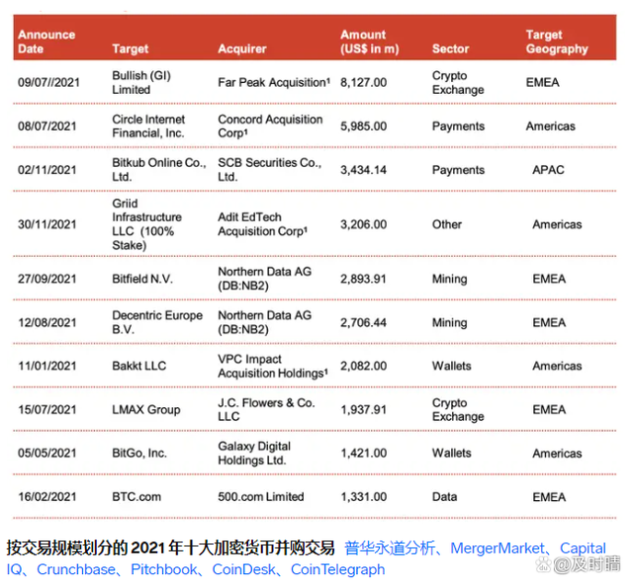633x587 pixels.
Task: Select date 02/11/2021
Action: [x=46, y=170]
